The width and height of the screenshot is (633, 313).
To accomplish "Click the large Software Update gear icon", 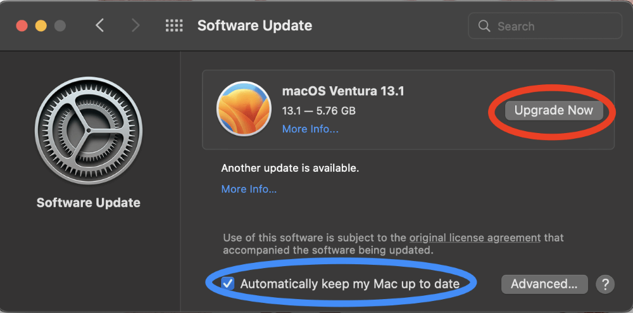I will 88,131.
